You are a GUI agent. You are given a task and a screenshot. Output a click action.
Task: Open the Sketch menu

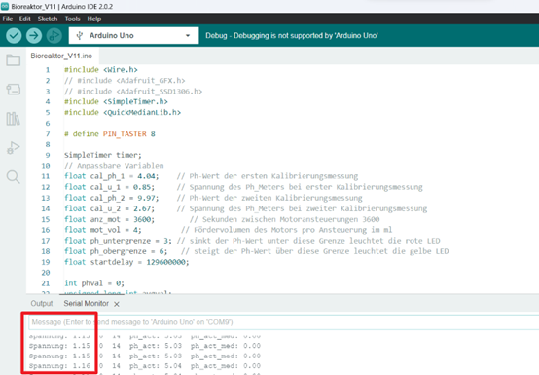point(48,19)
